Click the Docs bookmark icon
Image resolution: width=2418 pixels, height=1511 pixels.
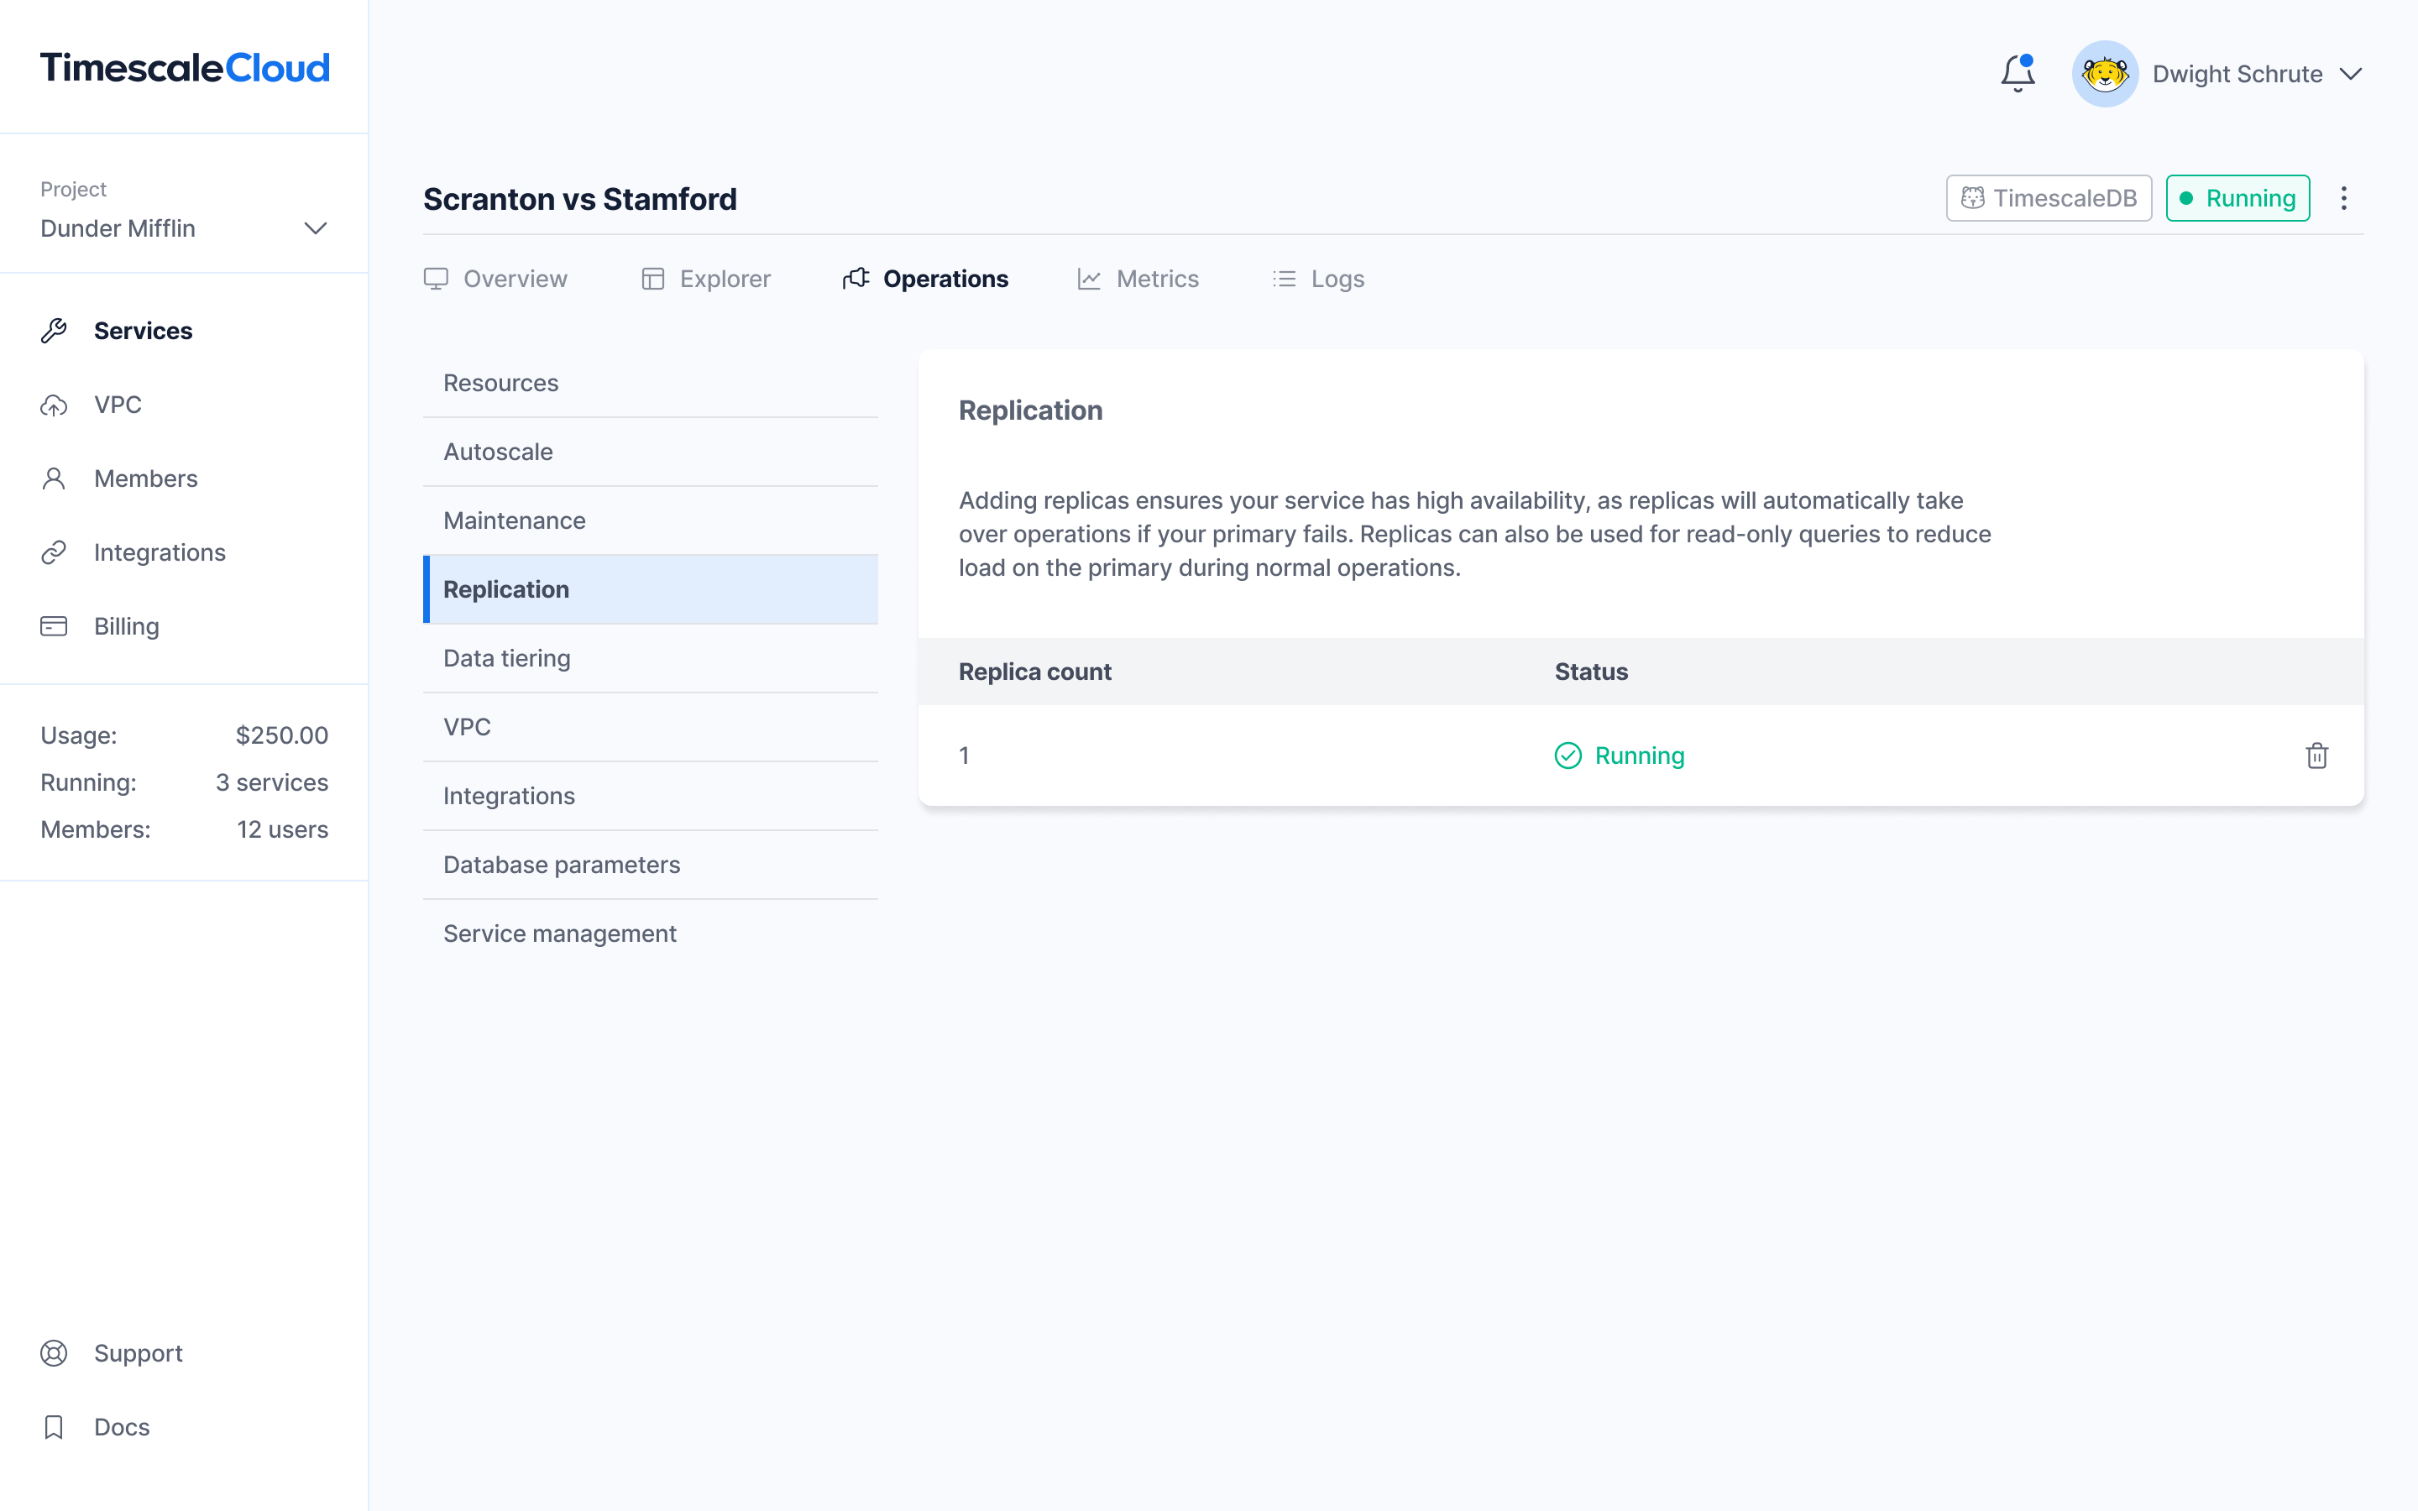click(x=54, y=1427)
